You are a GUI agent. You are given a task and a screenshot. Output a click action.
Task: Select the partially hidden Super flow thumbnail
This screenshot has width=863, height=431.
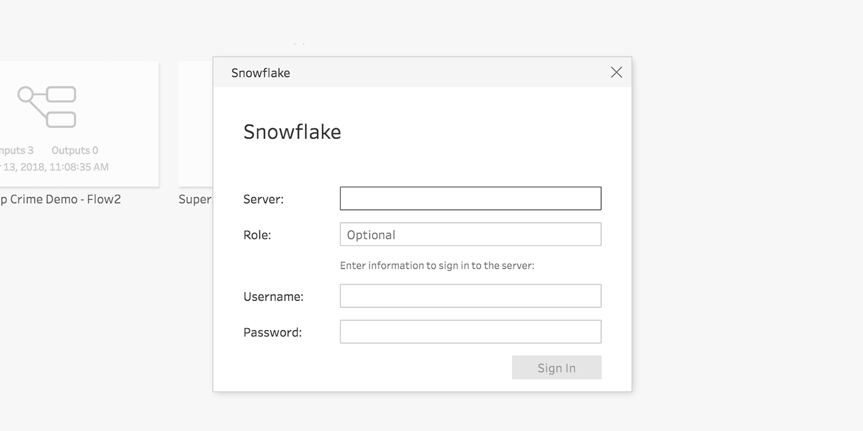(195, 124)
